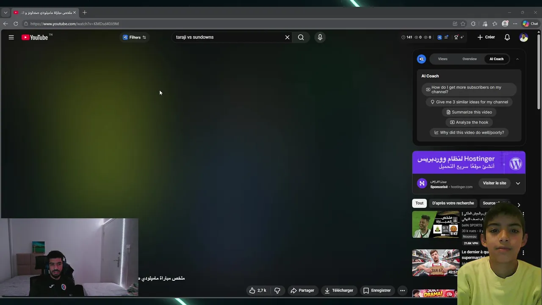Select the AI Coach tab
The image size is (542, 305).
coord(496,59)
